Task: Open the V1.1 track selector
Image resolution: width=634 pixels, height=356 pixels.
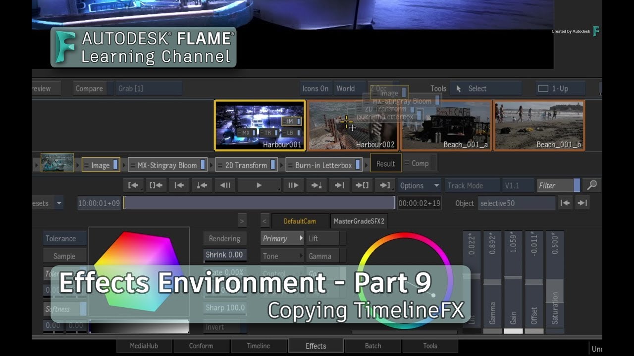Action: pos(518,185)
